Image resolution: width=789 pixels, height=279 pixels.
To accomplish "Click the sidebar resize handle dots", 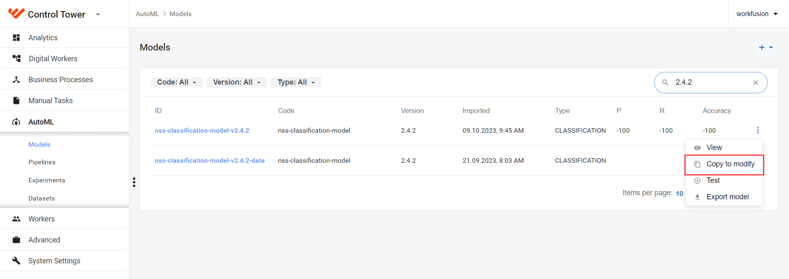I will (134, 182).
